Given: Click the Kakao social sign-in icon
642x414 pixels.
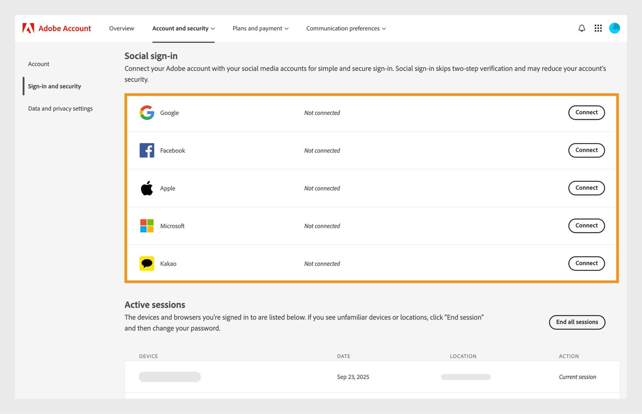Looking at the screenshot, I should tap(147, 263).
